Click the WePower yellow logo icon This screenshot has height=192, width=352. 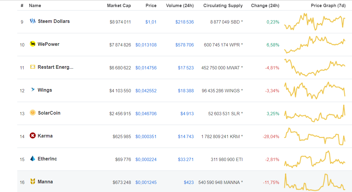(32, 44)
